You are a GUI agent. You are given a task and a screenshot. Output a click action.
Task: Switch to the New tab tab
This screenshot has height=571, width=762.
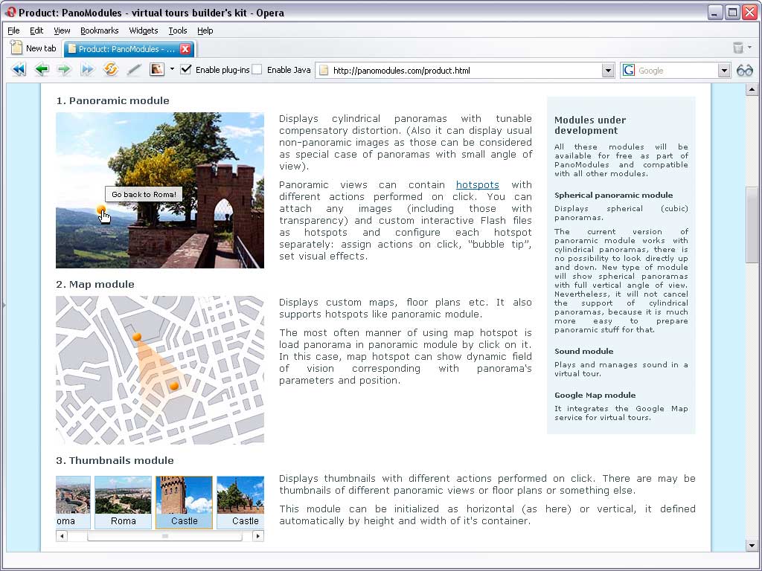click(x=34, y=48)
